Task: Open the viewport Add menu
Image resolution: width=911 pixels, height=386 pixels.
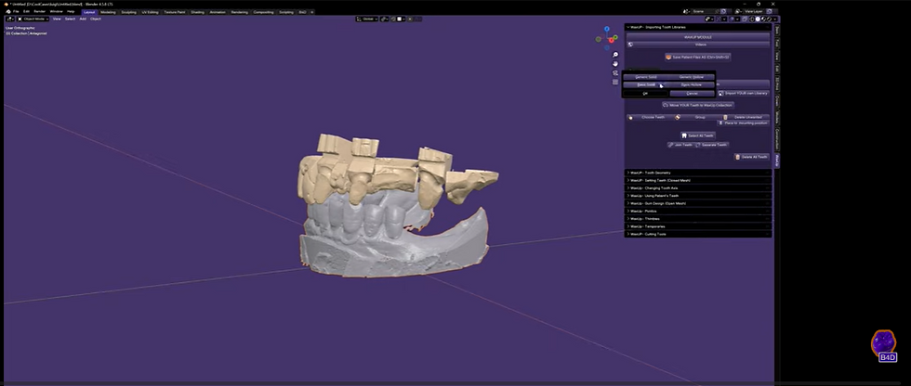Action: pos(83,19)
